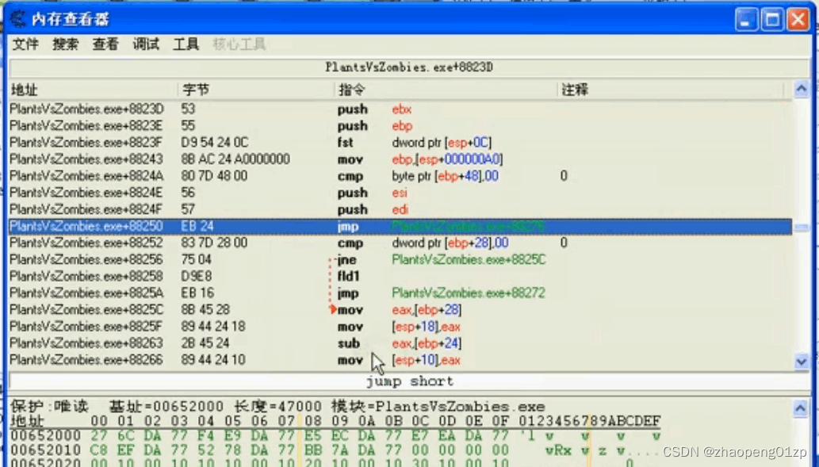Image resolution: width=819 pixels, height=467 pixels.
Task: Select the fld1 instruction row
Action: 400,277
